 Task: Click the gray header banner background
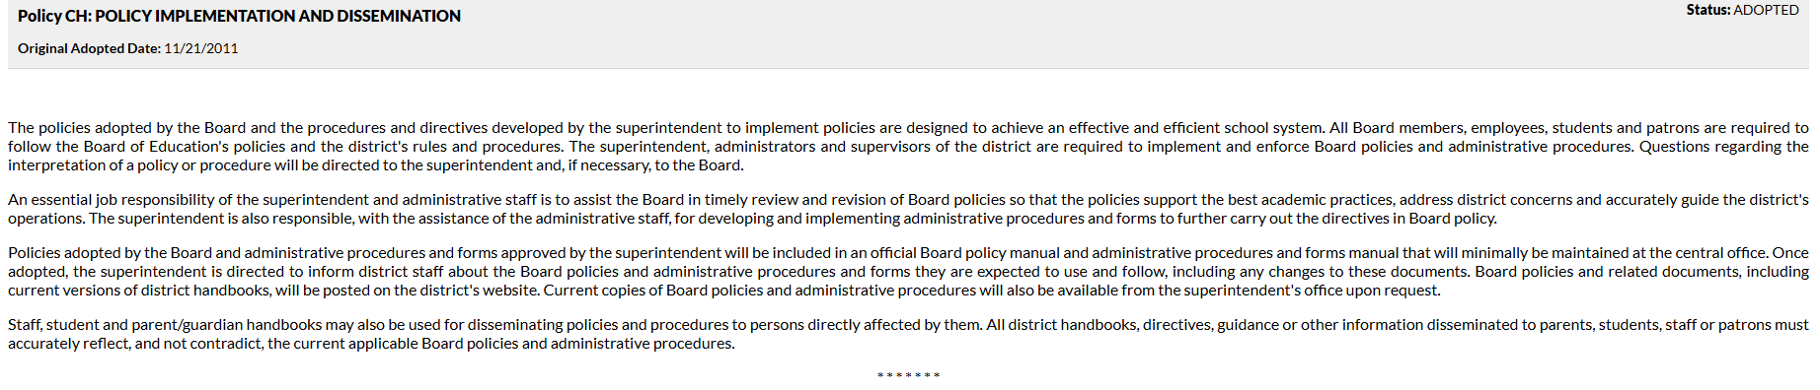908,34
